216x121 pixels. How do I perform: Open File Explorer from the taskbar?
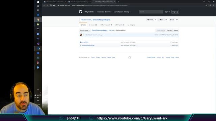(x=38, y=25)
